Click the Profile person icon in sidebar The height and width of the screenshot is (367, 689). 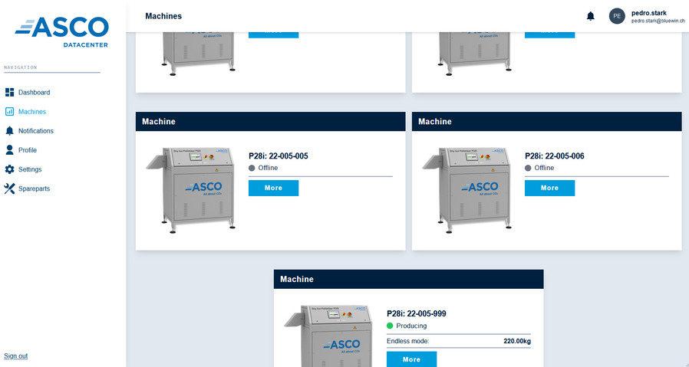point(9,150)
